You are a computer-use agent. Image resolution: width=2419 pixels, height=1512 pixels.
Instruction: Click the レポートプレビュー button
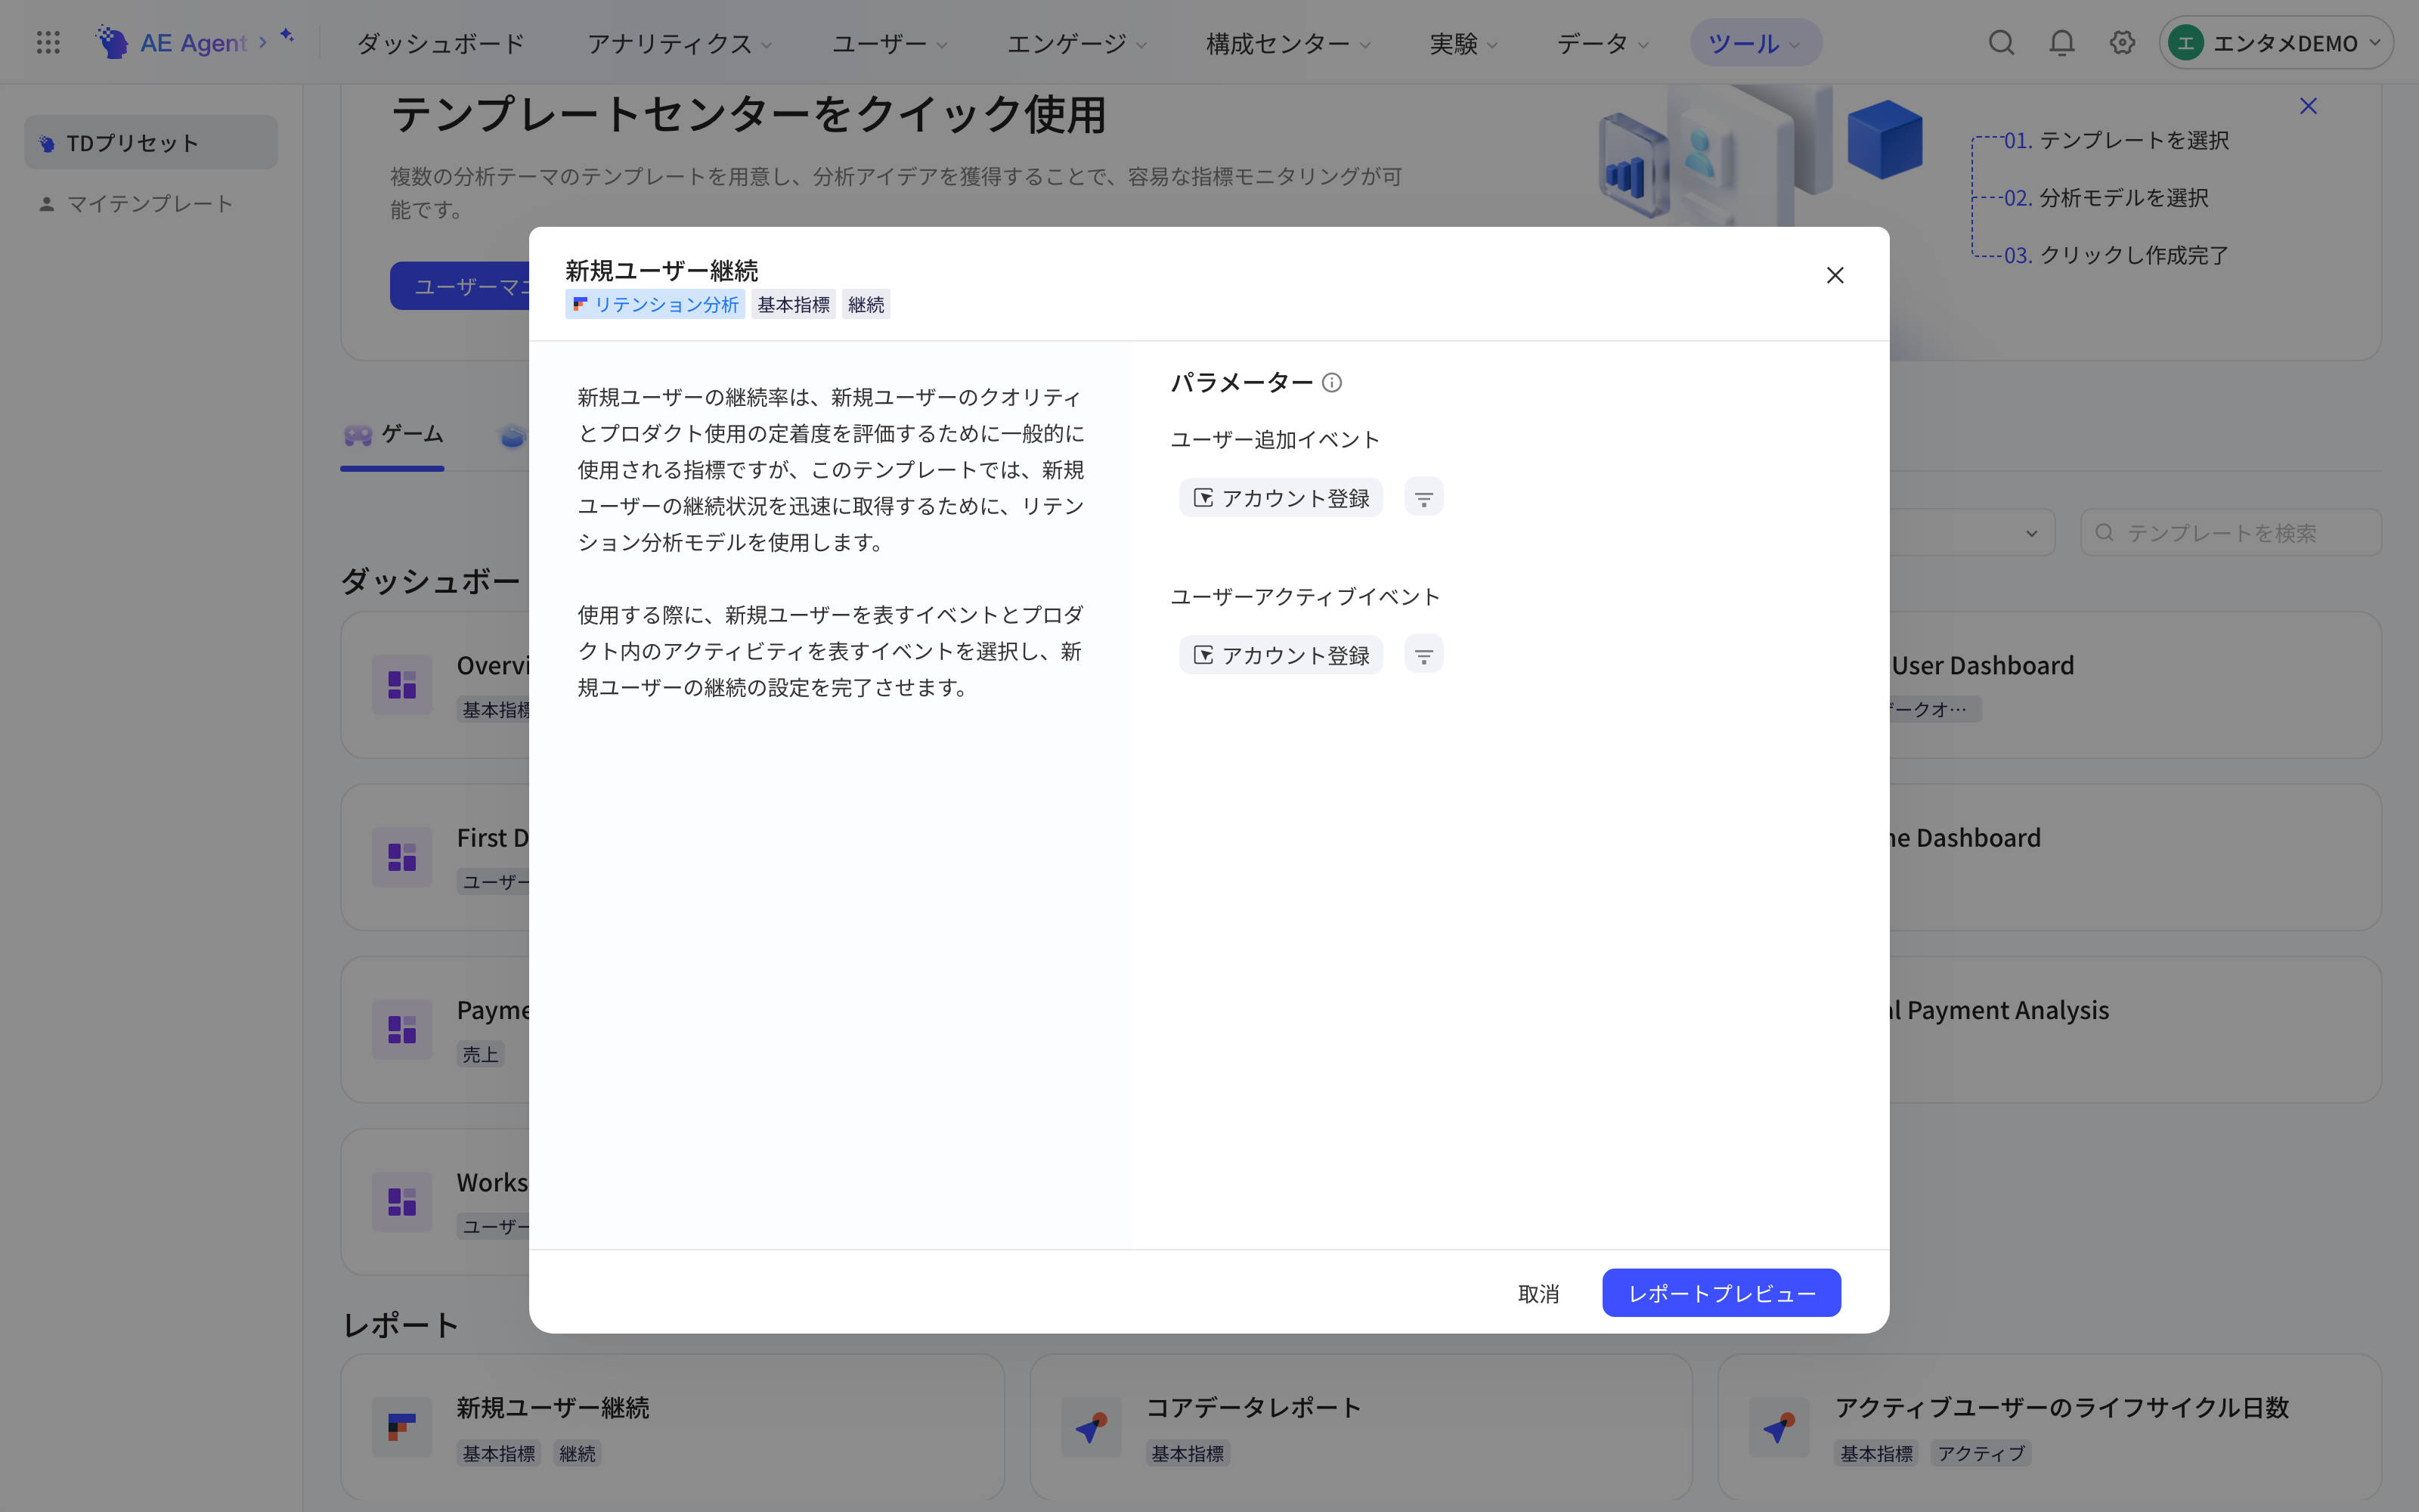(1721, 1292)
